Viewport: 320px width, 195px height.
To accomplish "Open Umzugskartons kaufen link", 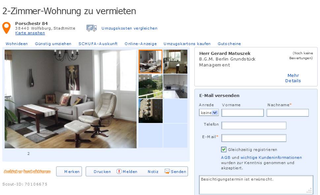I will pyautogui.click(x=187, y=44).
